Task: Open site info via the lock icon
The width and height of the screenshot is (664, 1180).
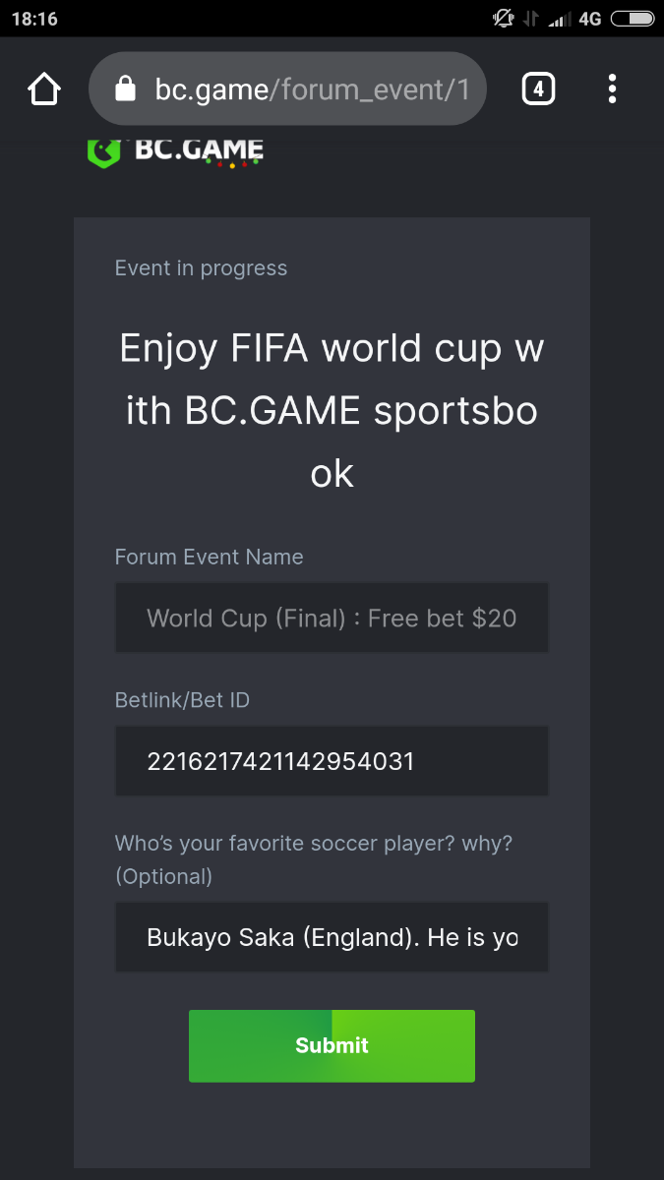Action: tap(125, 89)
